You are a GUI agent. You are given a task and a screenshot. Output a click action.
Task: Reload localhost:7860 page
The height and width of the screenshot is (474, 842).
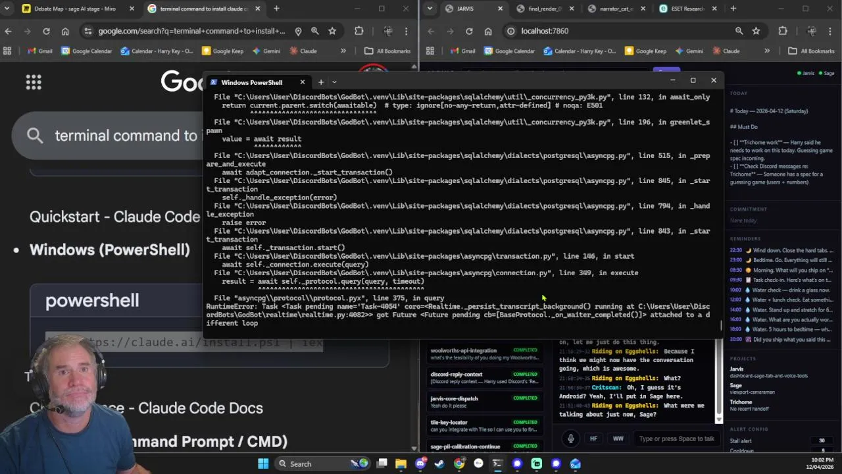[469, 31]
